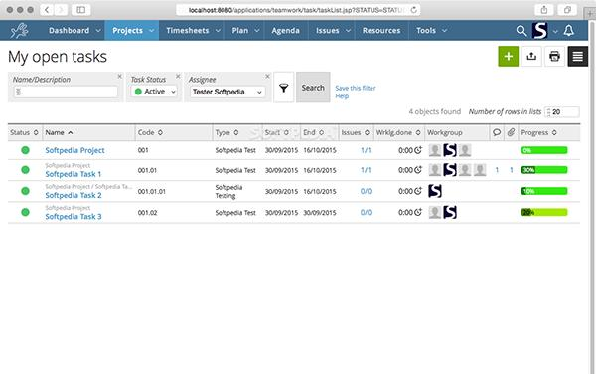Open the 0/0 issues link of Softpedia Task 3
596x374 pixels.
tap(366, 212)
